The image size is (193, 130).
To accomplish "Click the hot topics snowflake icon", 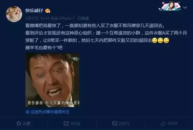I will 27,112.
